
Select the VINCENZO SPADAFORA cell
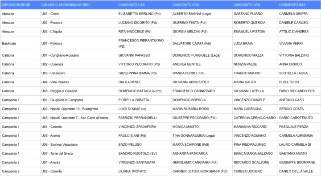click(144, 127)
